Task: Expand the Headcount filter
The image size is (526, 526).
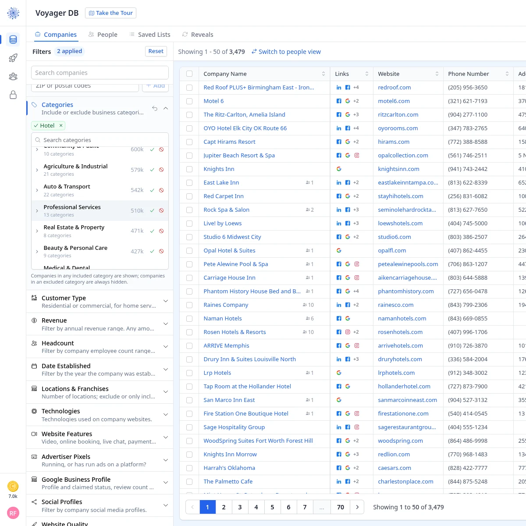Action: 166,347
